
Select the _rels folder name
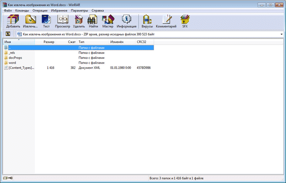12,53
